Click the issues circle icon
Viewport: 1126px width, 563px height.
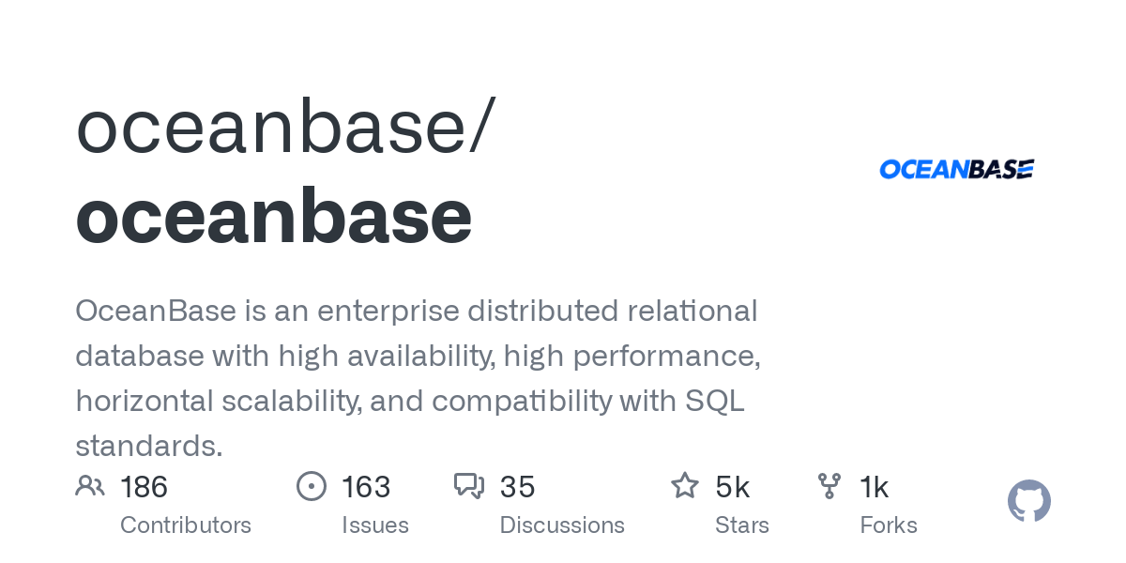coord(312,486)
